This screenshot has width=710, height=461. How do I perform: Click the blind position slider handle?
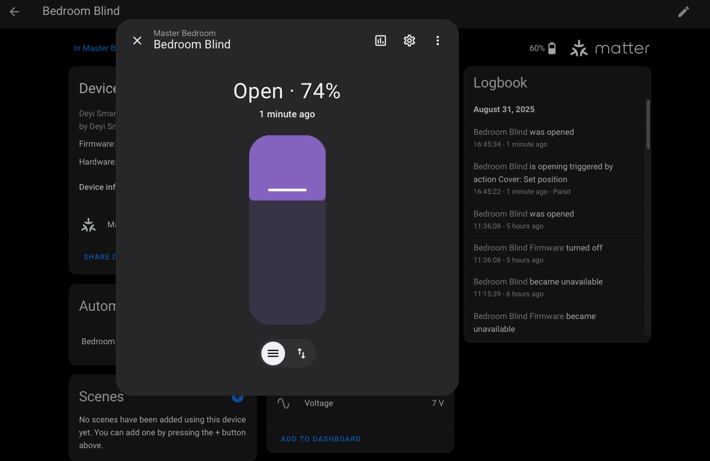point(287,190)
